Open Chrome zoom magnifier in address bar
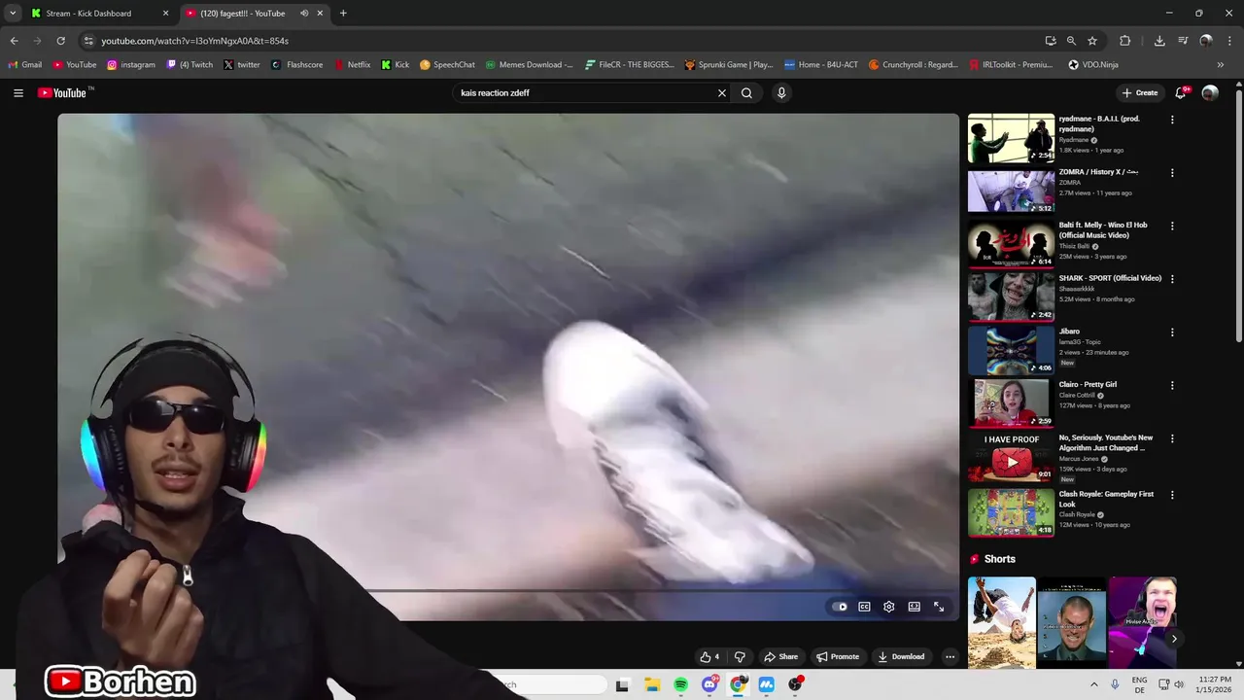 (x=1071, y=41)
